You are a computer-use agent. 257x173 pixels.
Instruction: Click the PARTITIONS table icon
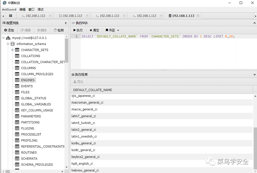coord(17,122)
